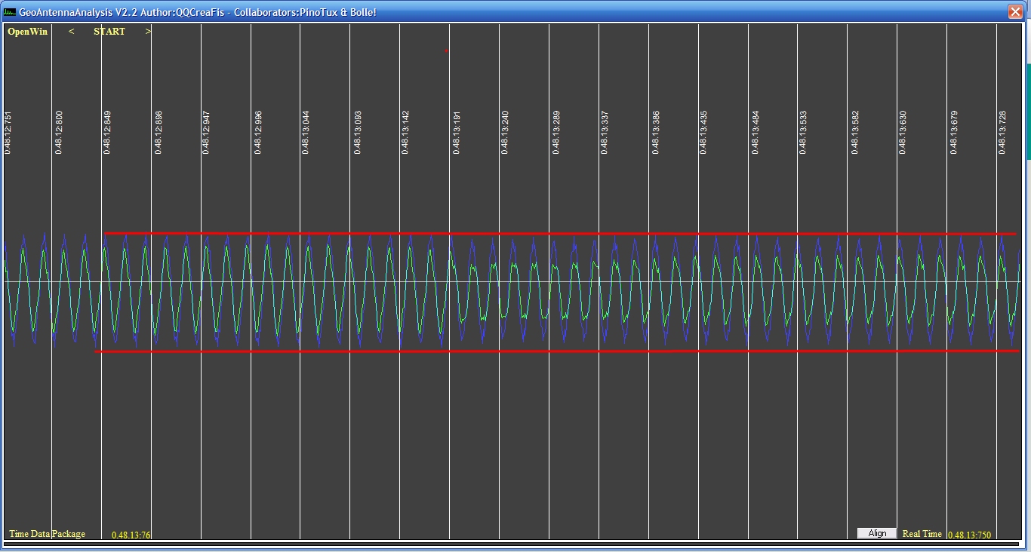Open the OpenWin menu
This screenshot has height=552, width=1031.
point(27,32)
